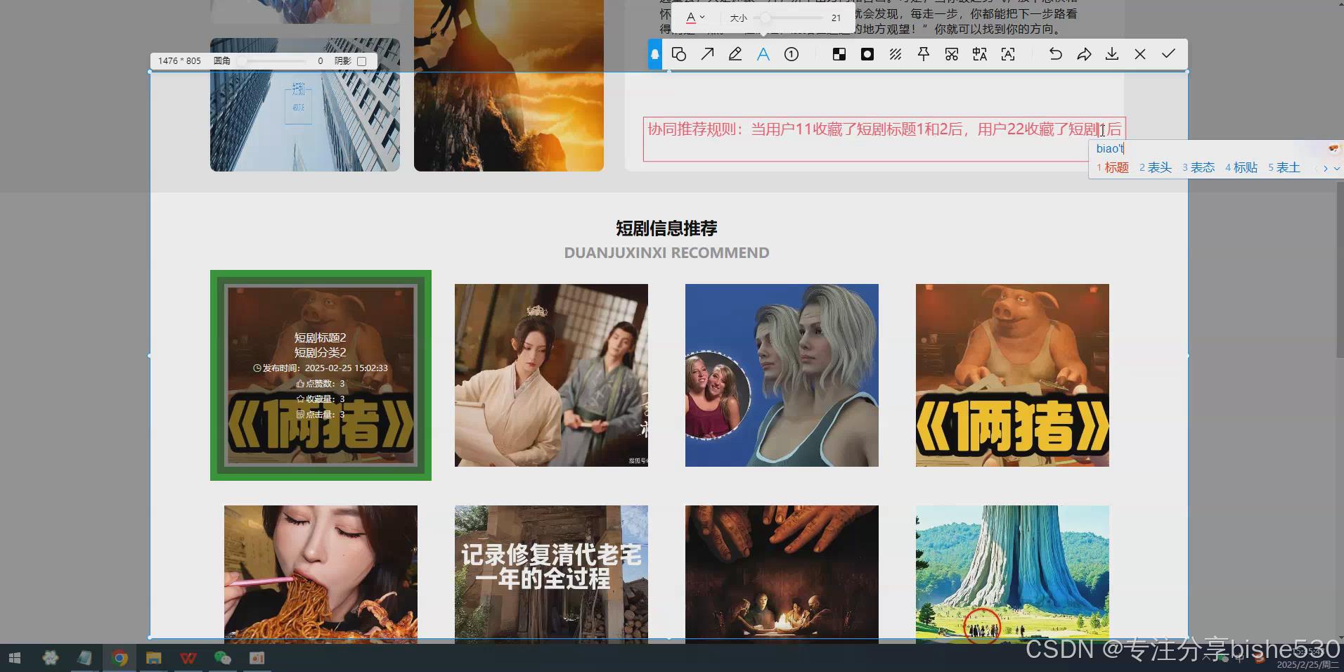The height and width of the screenshot is (672, 1344).
Task: Select the text annotation tool (A)
Action: [763, 54]
